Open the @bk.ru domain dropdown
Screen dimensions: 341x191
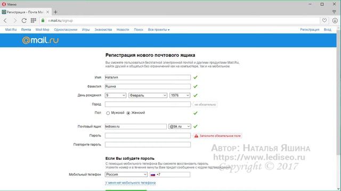[180, 126]
